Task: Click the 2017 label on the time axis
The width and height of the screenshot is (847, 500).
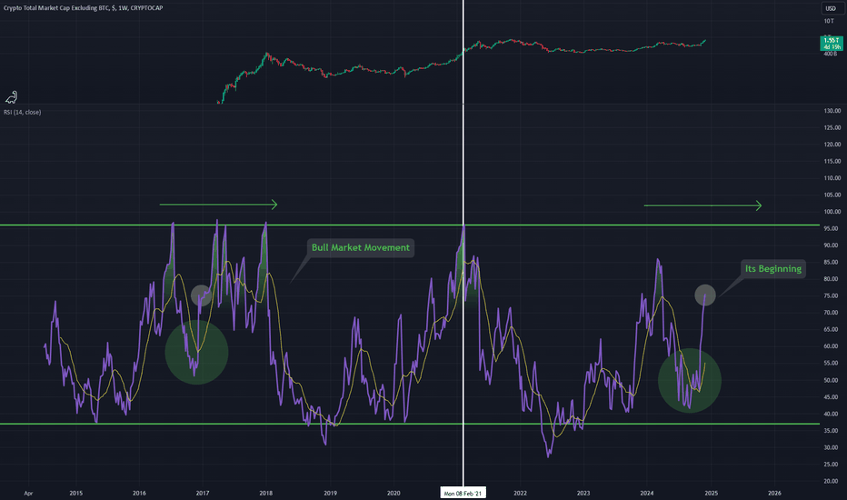Action: [203, 493]
